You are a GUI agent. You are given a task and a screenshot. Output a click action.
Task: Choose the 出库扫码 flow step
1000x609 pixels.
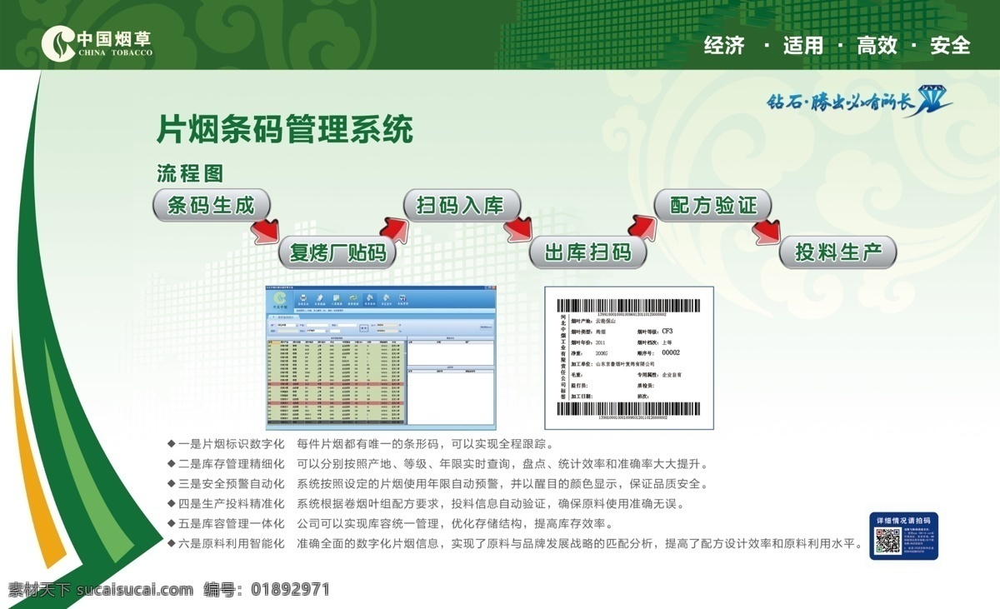(587, 252)
